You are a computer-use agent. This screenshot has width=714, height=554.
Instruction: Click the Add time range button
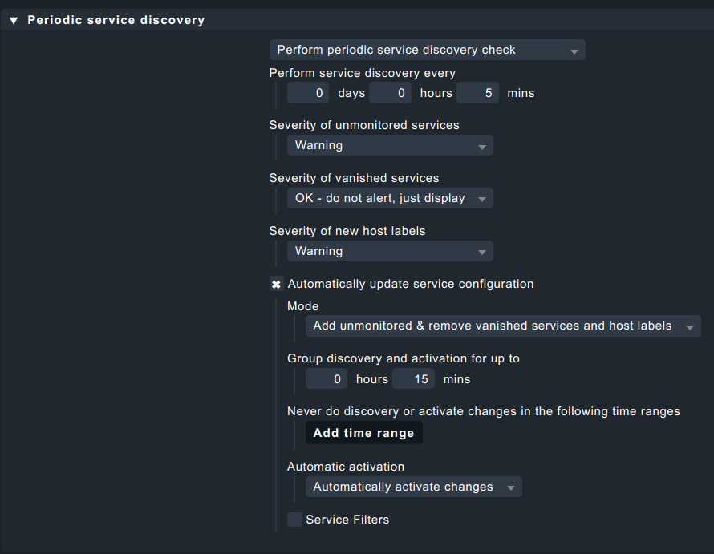tap(363, 432)
